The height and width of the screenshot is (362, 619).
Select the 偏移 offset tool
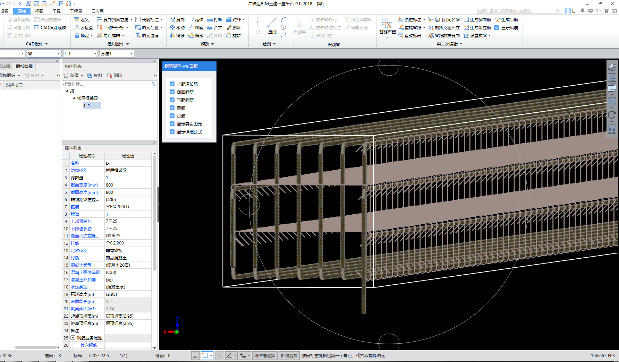pyautogui.click(x=196, y=35)
